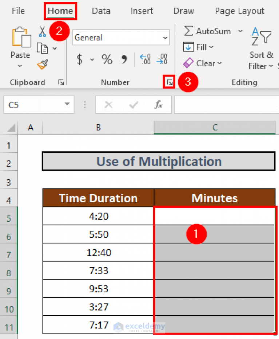279x339 pixels.
Task: Open Sort & Filter menu
Action: tap(261, 48)
